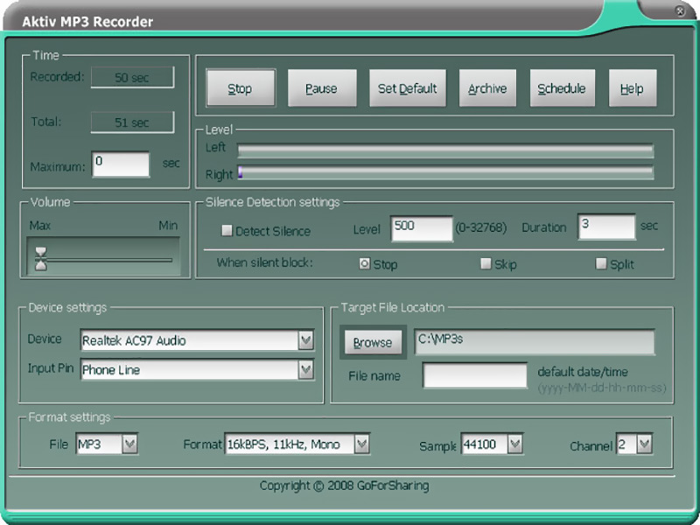The image size is (700, 525).
Task: Adjust the Volume slider
Action: point(41,255)
